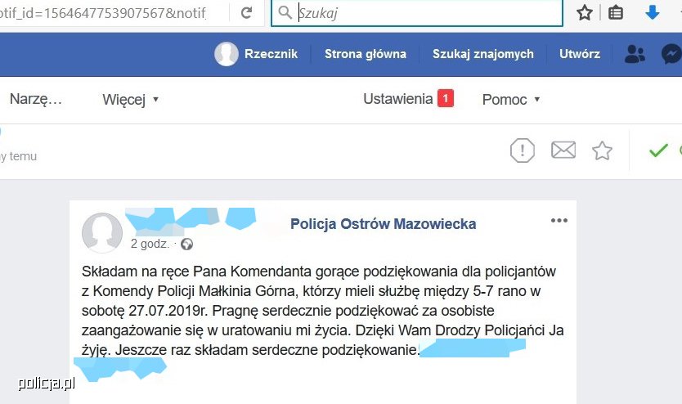Open the Messenger icon
This screenshot has width=682, height=404.
pos(671,54)
